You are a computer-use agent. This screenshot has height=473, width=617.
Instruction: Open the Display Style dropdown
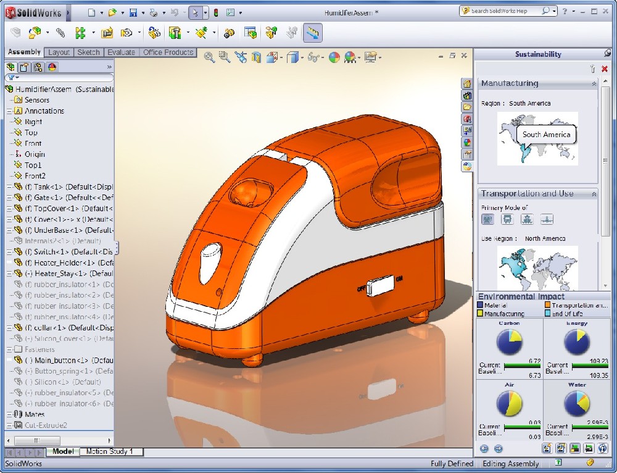[x=302, y=57]
